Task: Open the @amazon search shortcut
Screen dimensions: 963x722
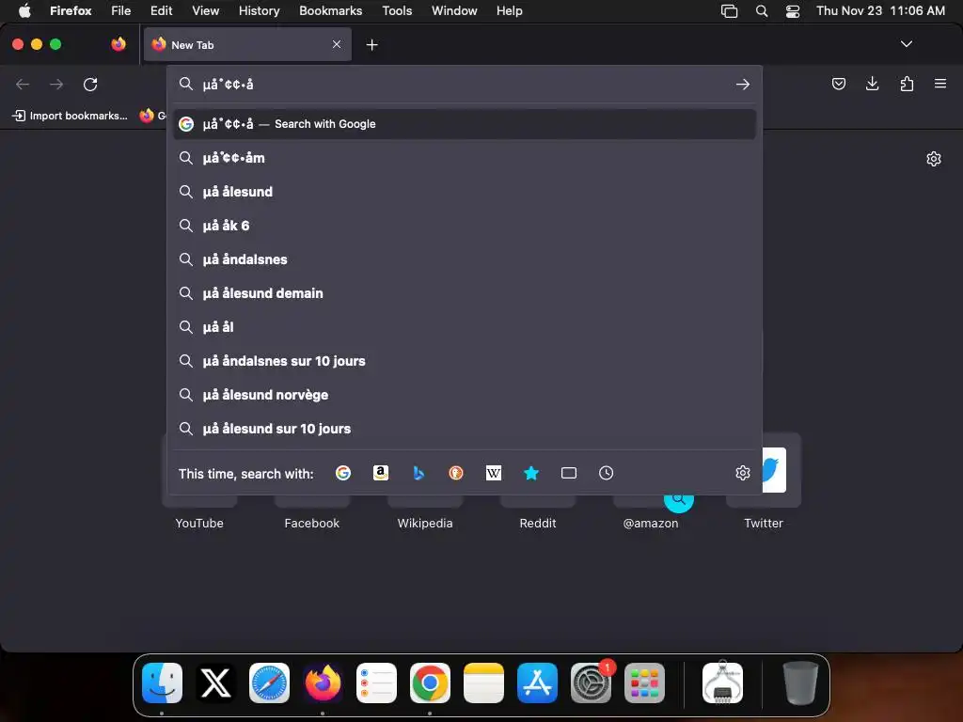Action: [651, 523]
